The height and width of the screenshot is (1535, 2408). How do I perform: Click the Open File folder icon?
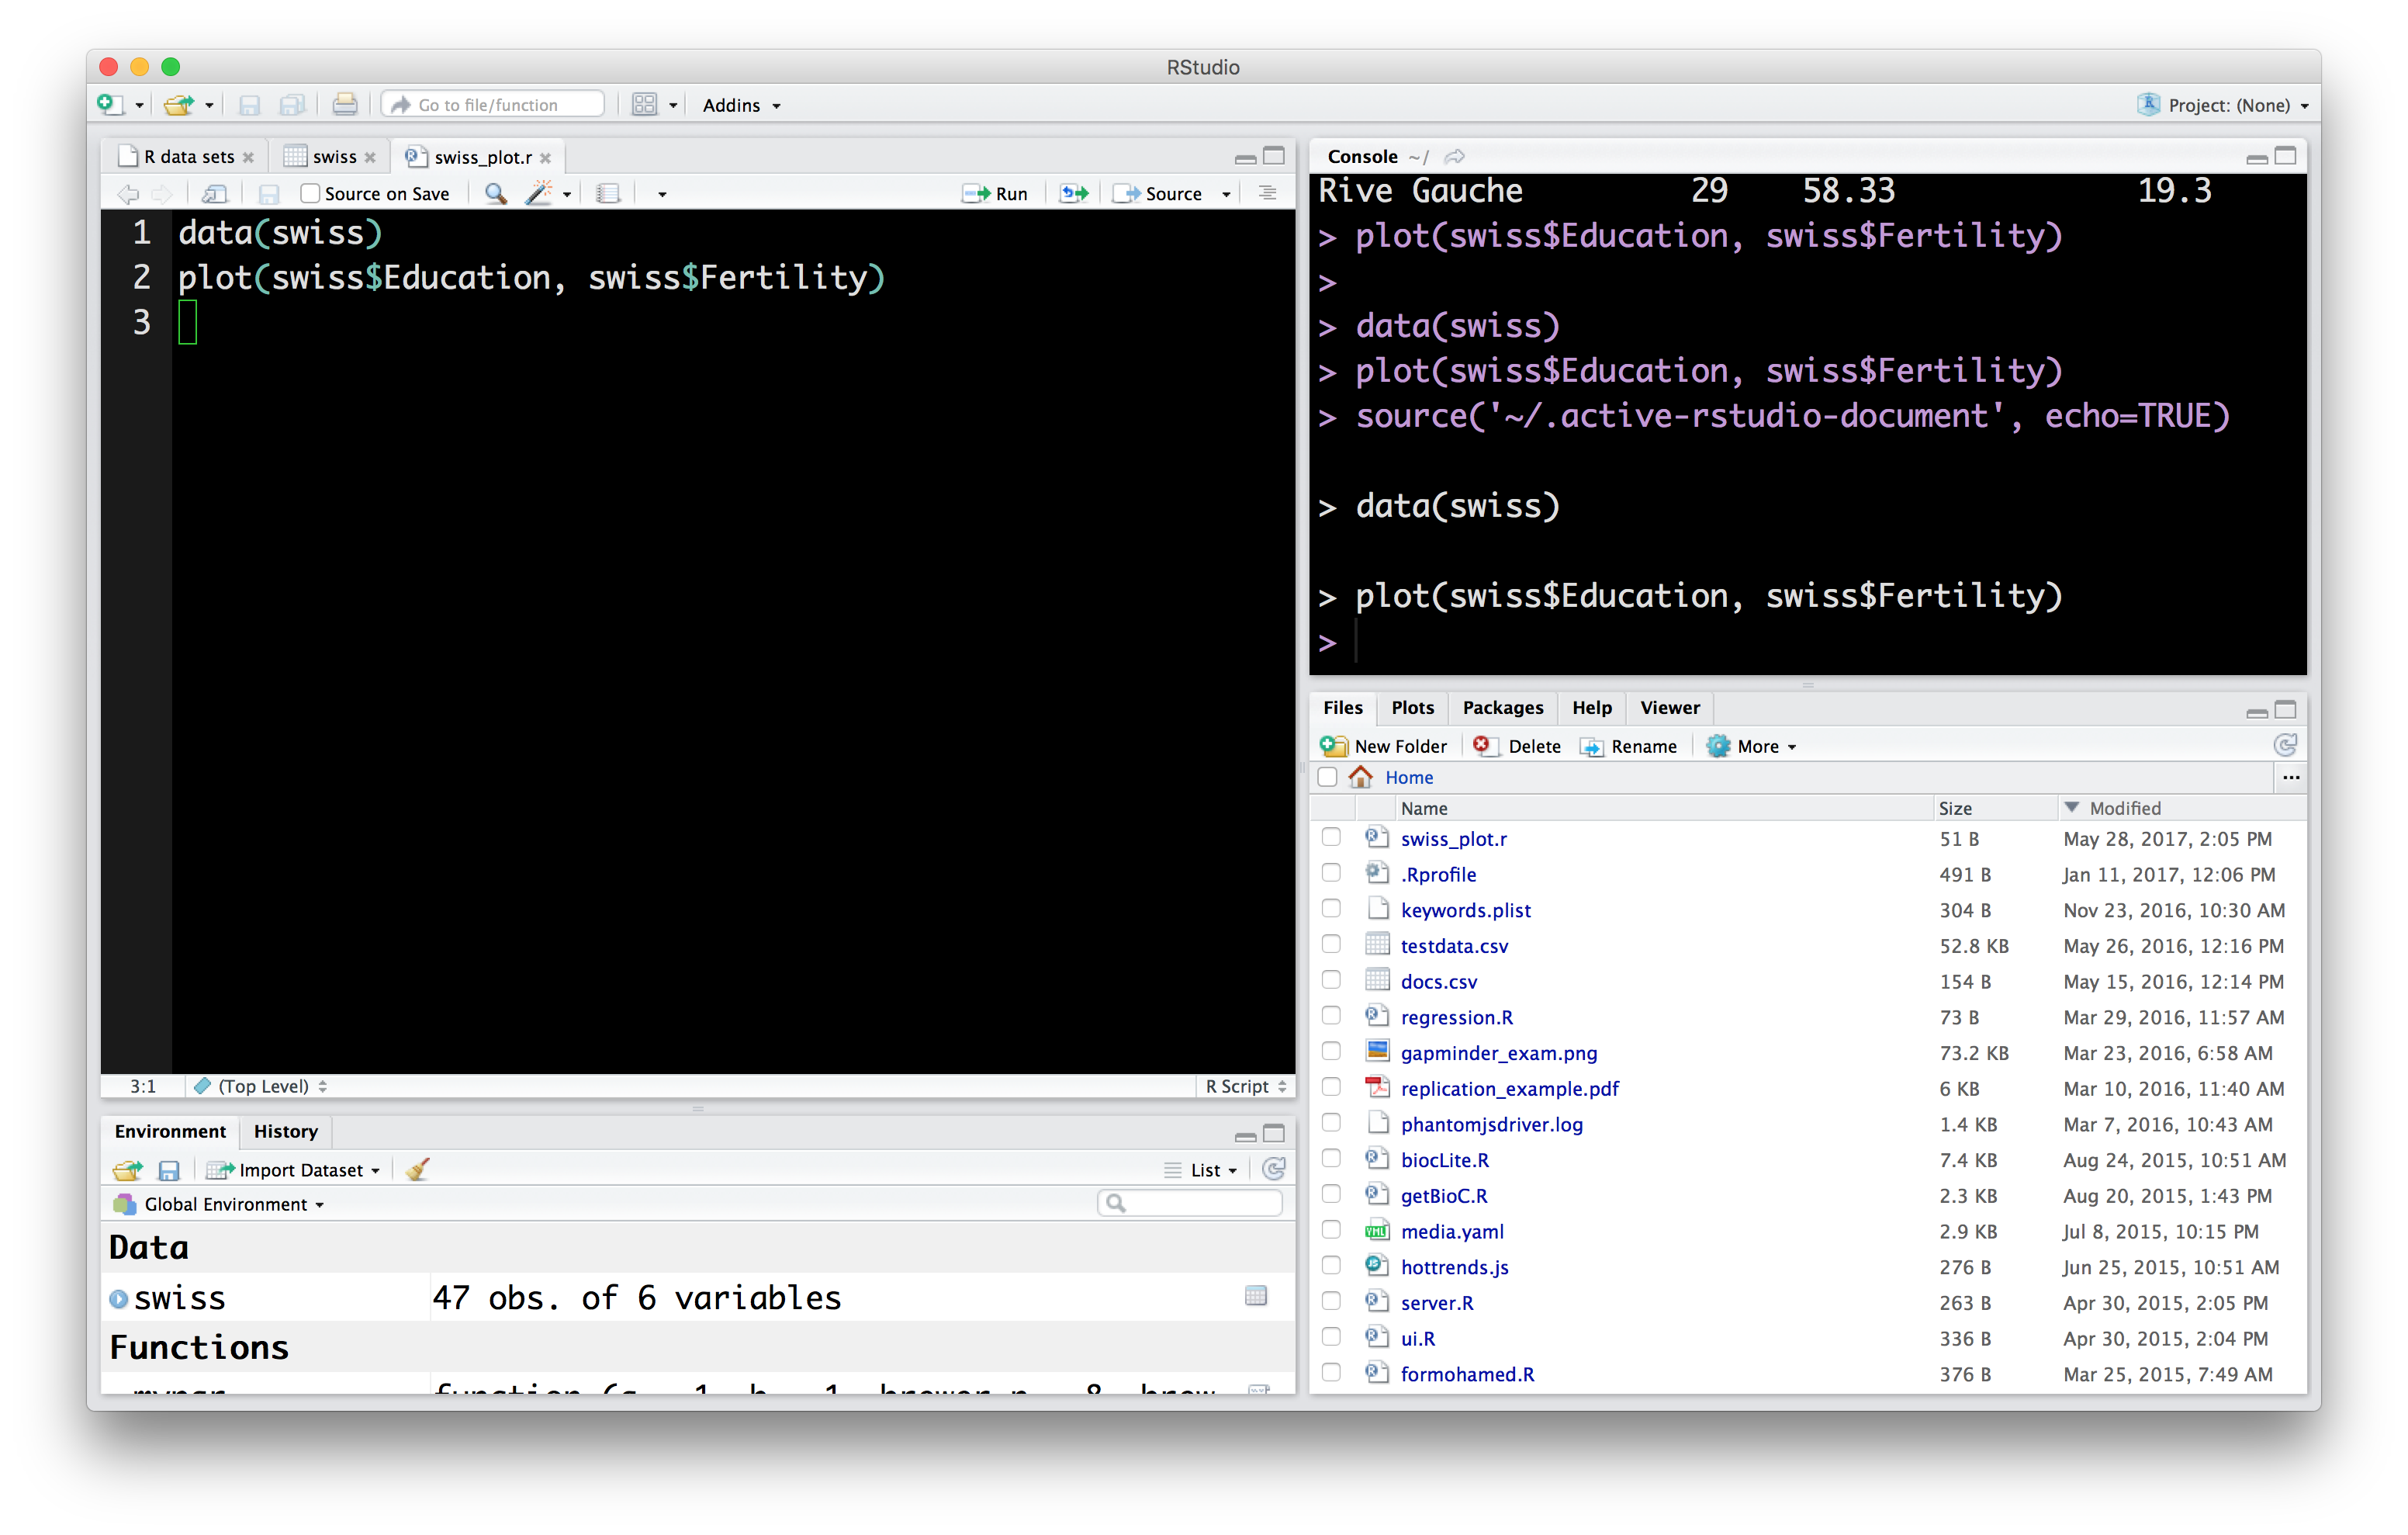[x=178, y=104]
